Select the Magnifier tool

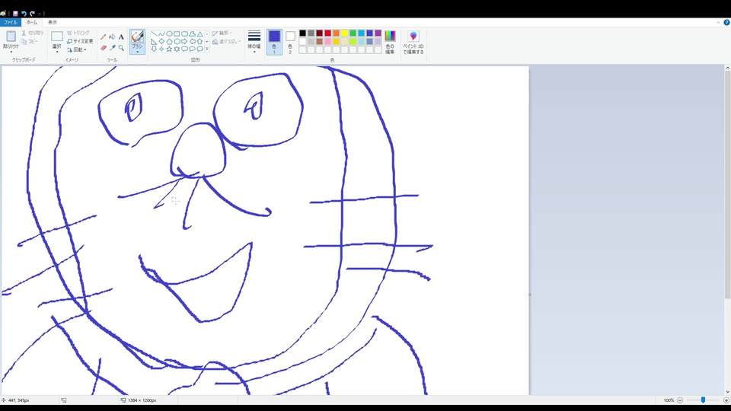pos(121,48)
